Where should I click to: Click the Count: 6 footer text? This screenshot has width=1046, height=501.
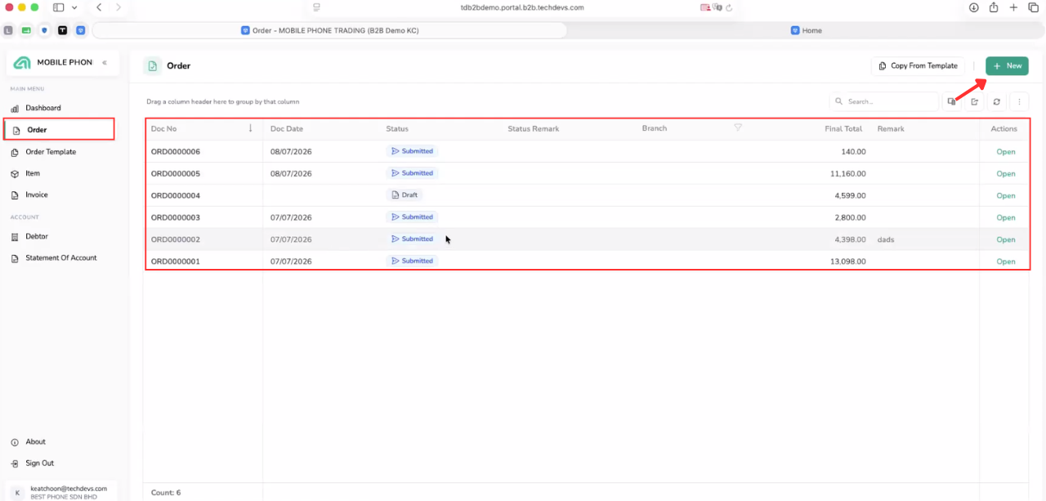[x=166, y=493]
